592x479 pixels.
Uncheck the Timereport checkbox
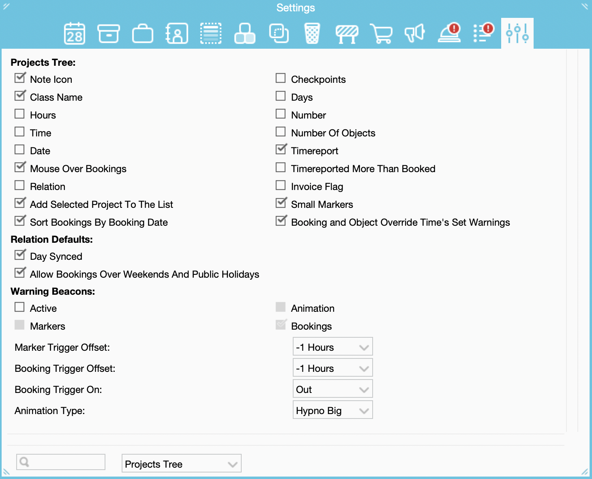tap(281, 149)
